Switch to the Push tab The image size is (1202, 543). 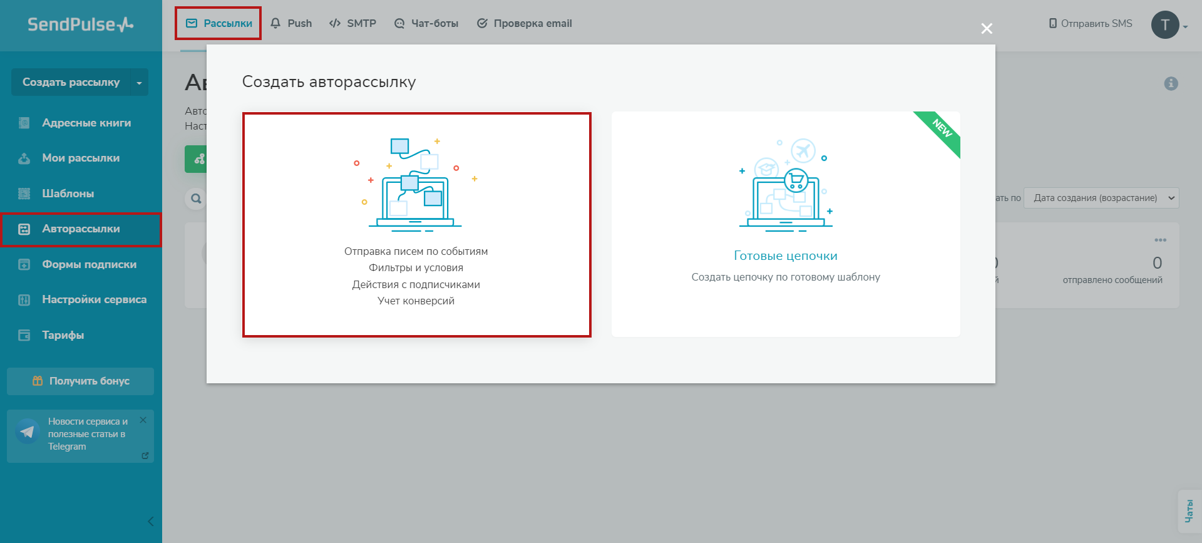tap(291, 23)
